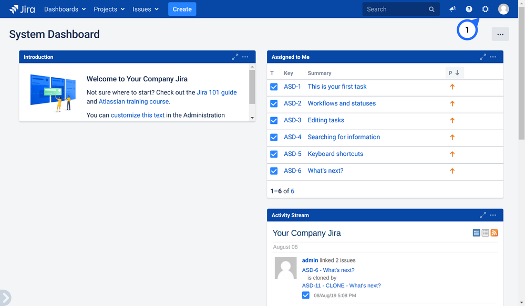525x306 pixels.
Task: Open the Atlassian training course link
Action: click(x=133, y=101)
